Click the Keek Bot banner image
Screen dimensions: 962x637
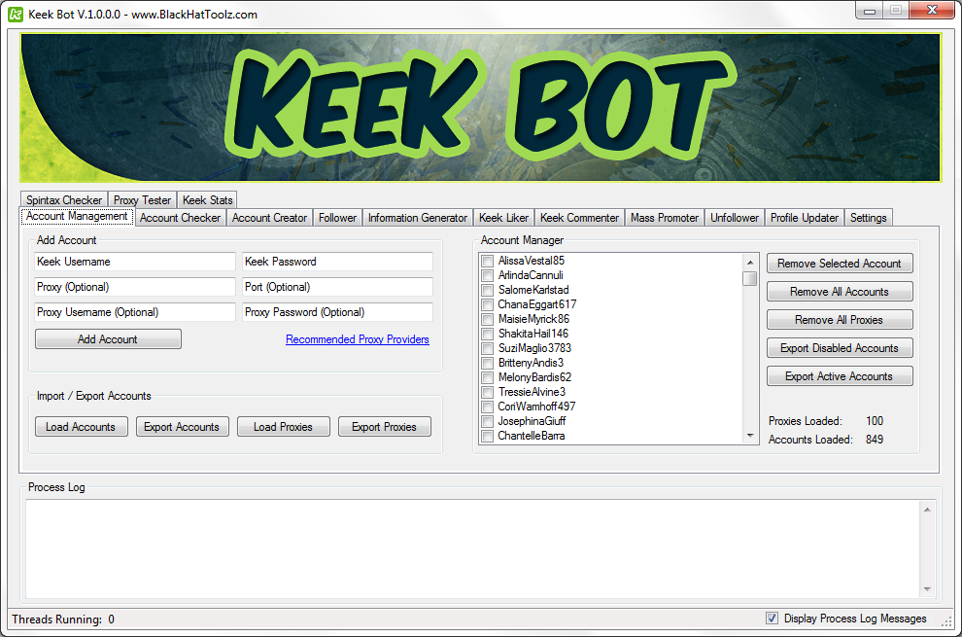click(480, 108)
